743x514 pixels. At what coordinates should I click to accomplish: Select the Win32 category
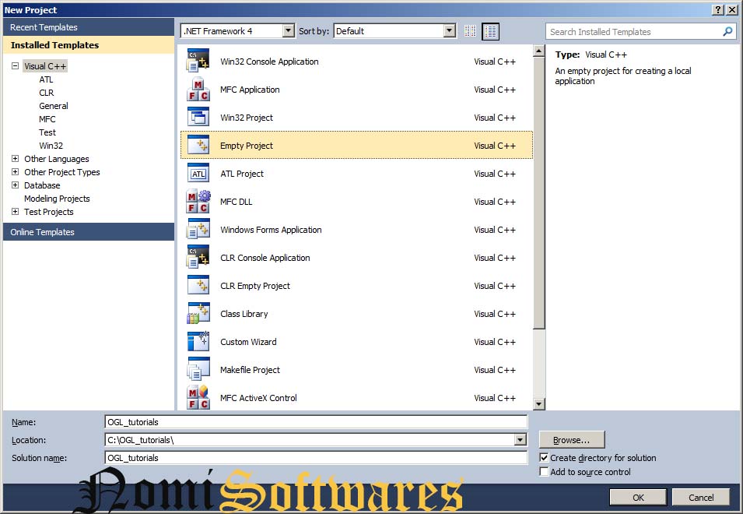pyautogui.click(x=51, y=146)
